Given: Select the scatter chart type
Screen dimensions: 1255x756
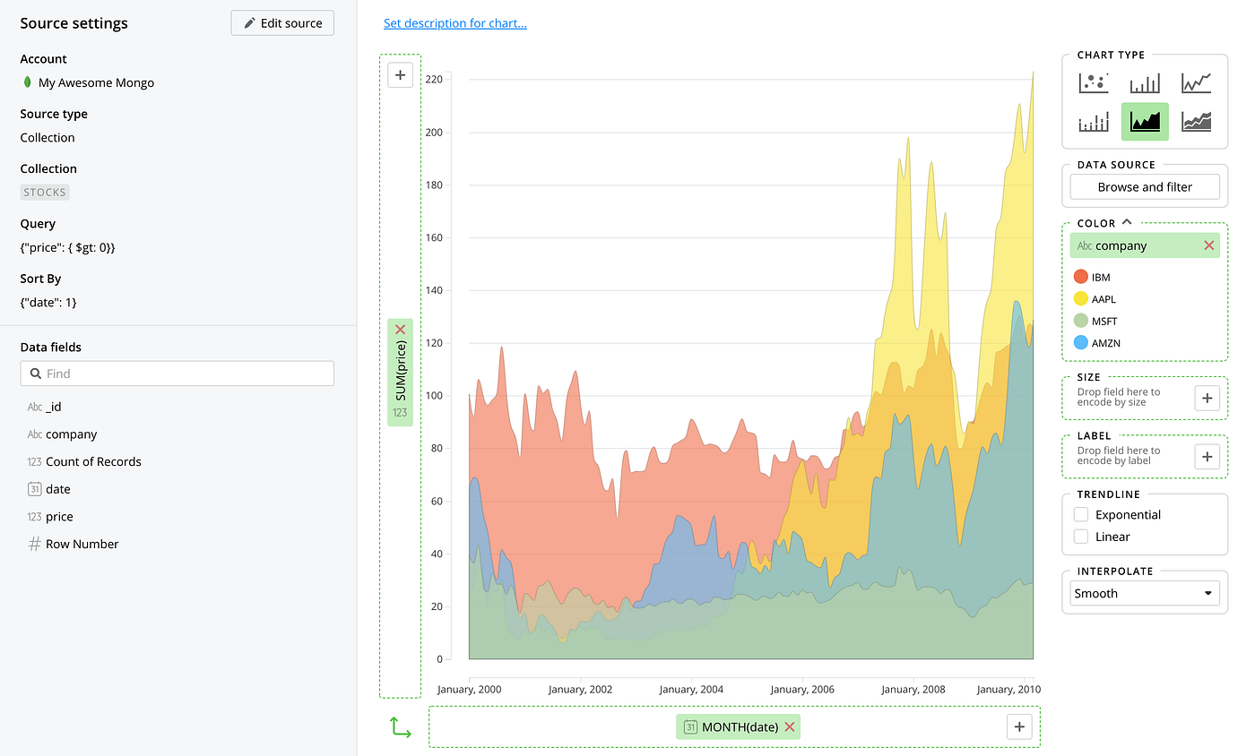Looking at the screenshot, I should tap(1093, 82).
